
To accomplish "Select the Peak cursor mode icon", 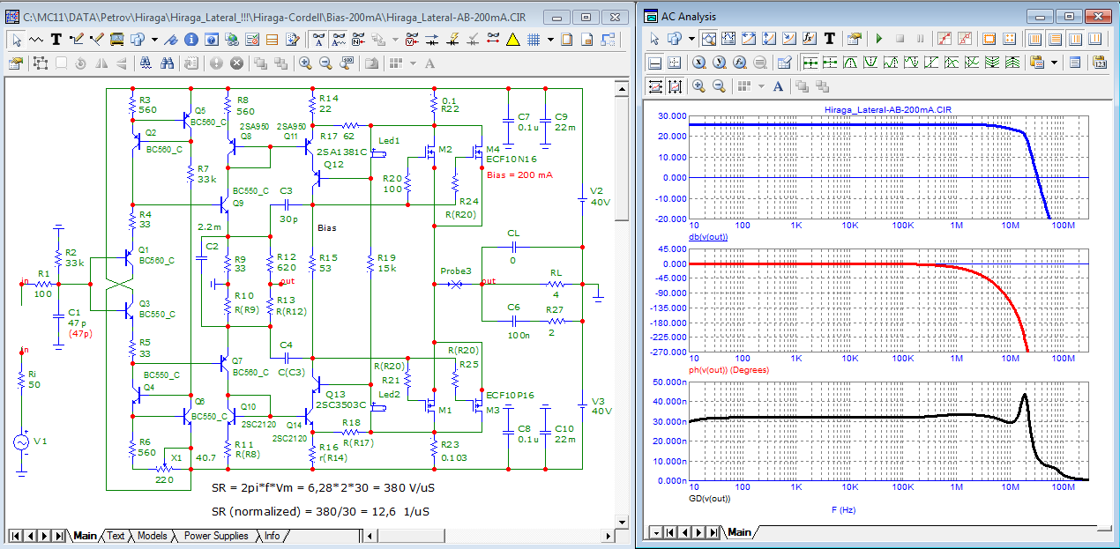I will tap(850, 63).
